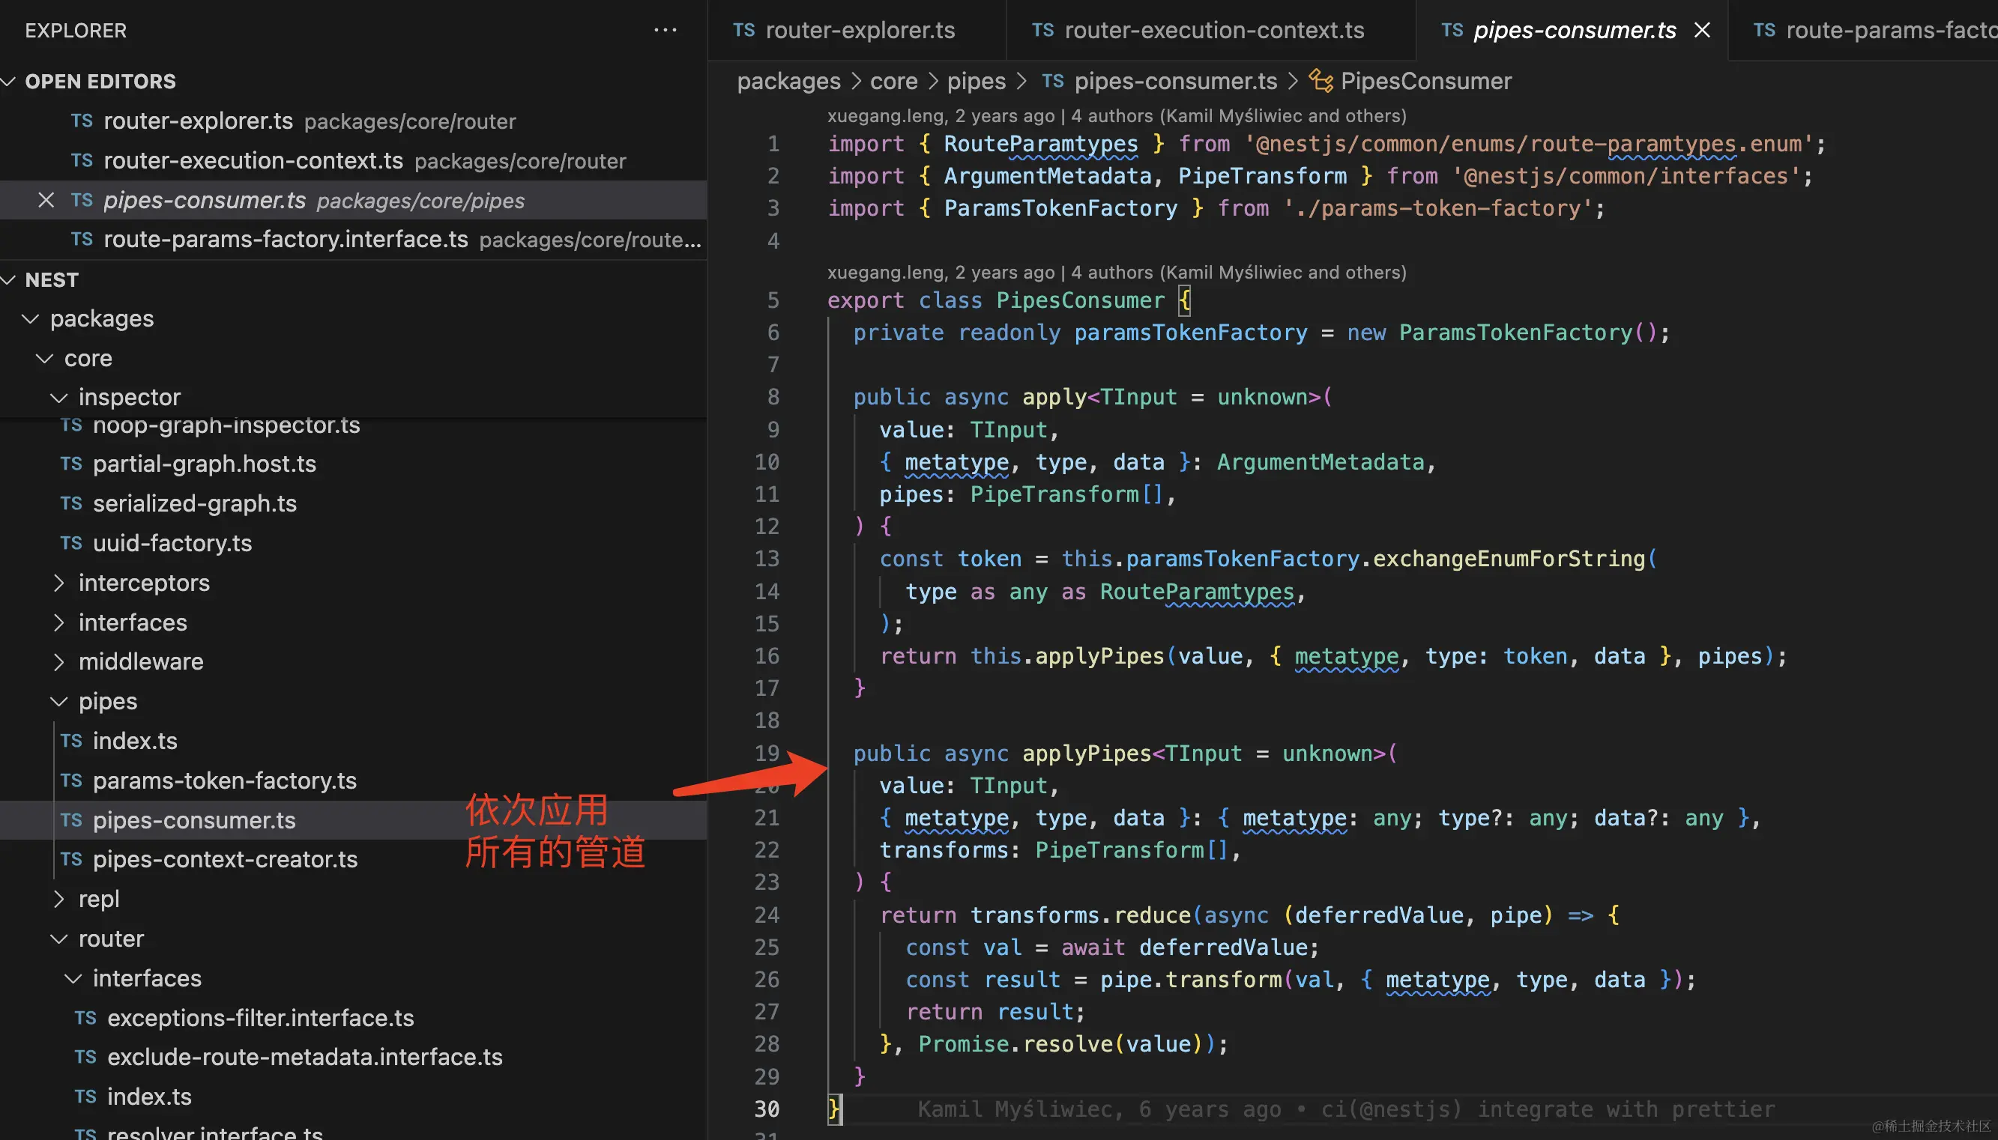Click git blame codelens above line 1
Image resolution: width=1998 pixels, height=1140 pixels.
click(1117, 116)
